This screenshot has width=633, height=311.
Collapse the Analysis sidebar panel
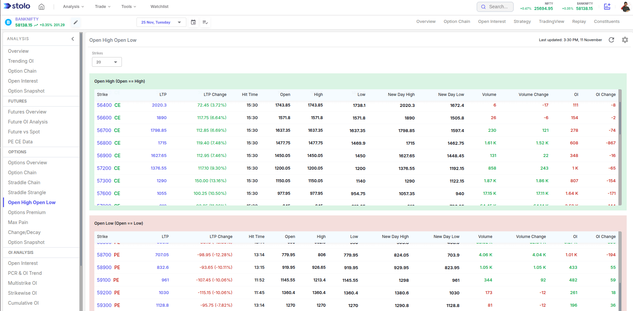coord(73,39)
